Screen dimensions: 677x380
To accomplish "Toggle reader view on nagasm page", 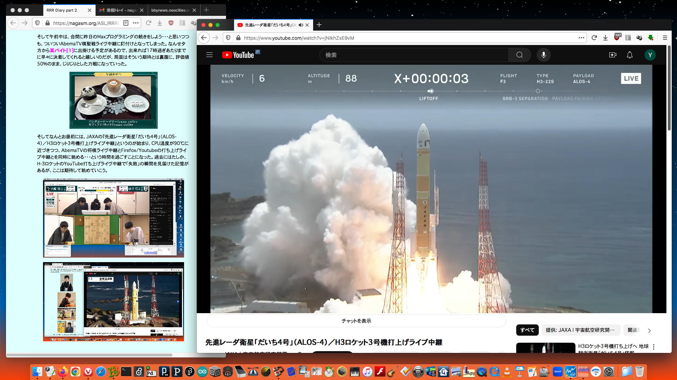I will (126, 23).
